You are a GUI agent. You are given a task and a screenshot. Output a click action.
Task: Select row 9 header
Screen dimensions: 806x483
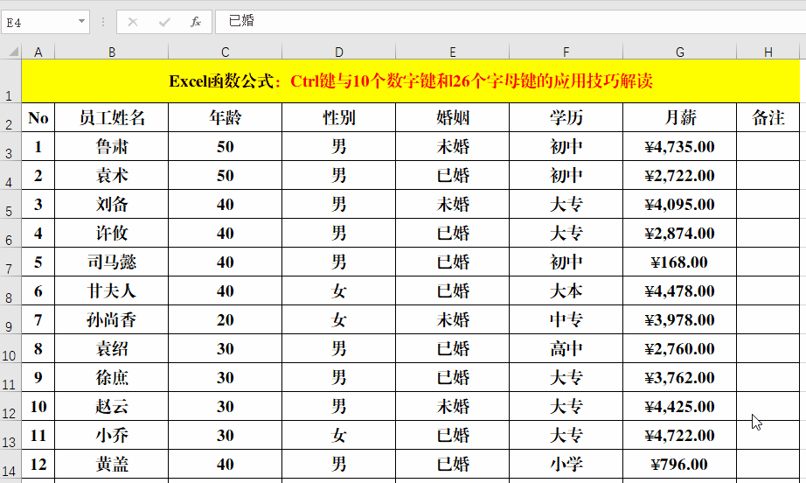(x=10, y=319)
